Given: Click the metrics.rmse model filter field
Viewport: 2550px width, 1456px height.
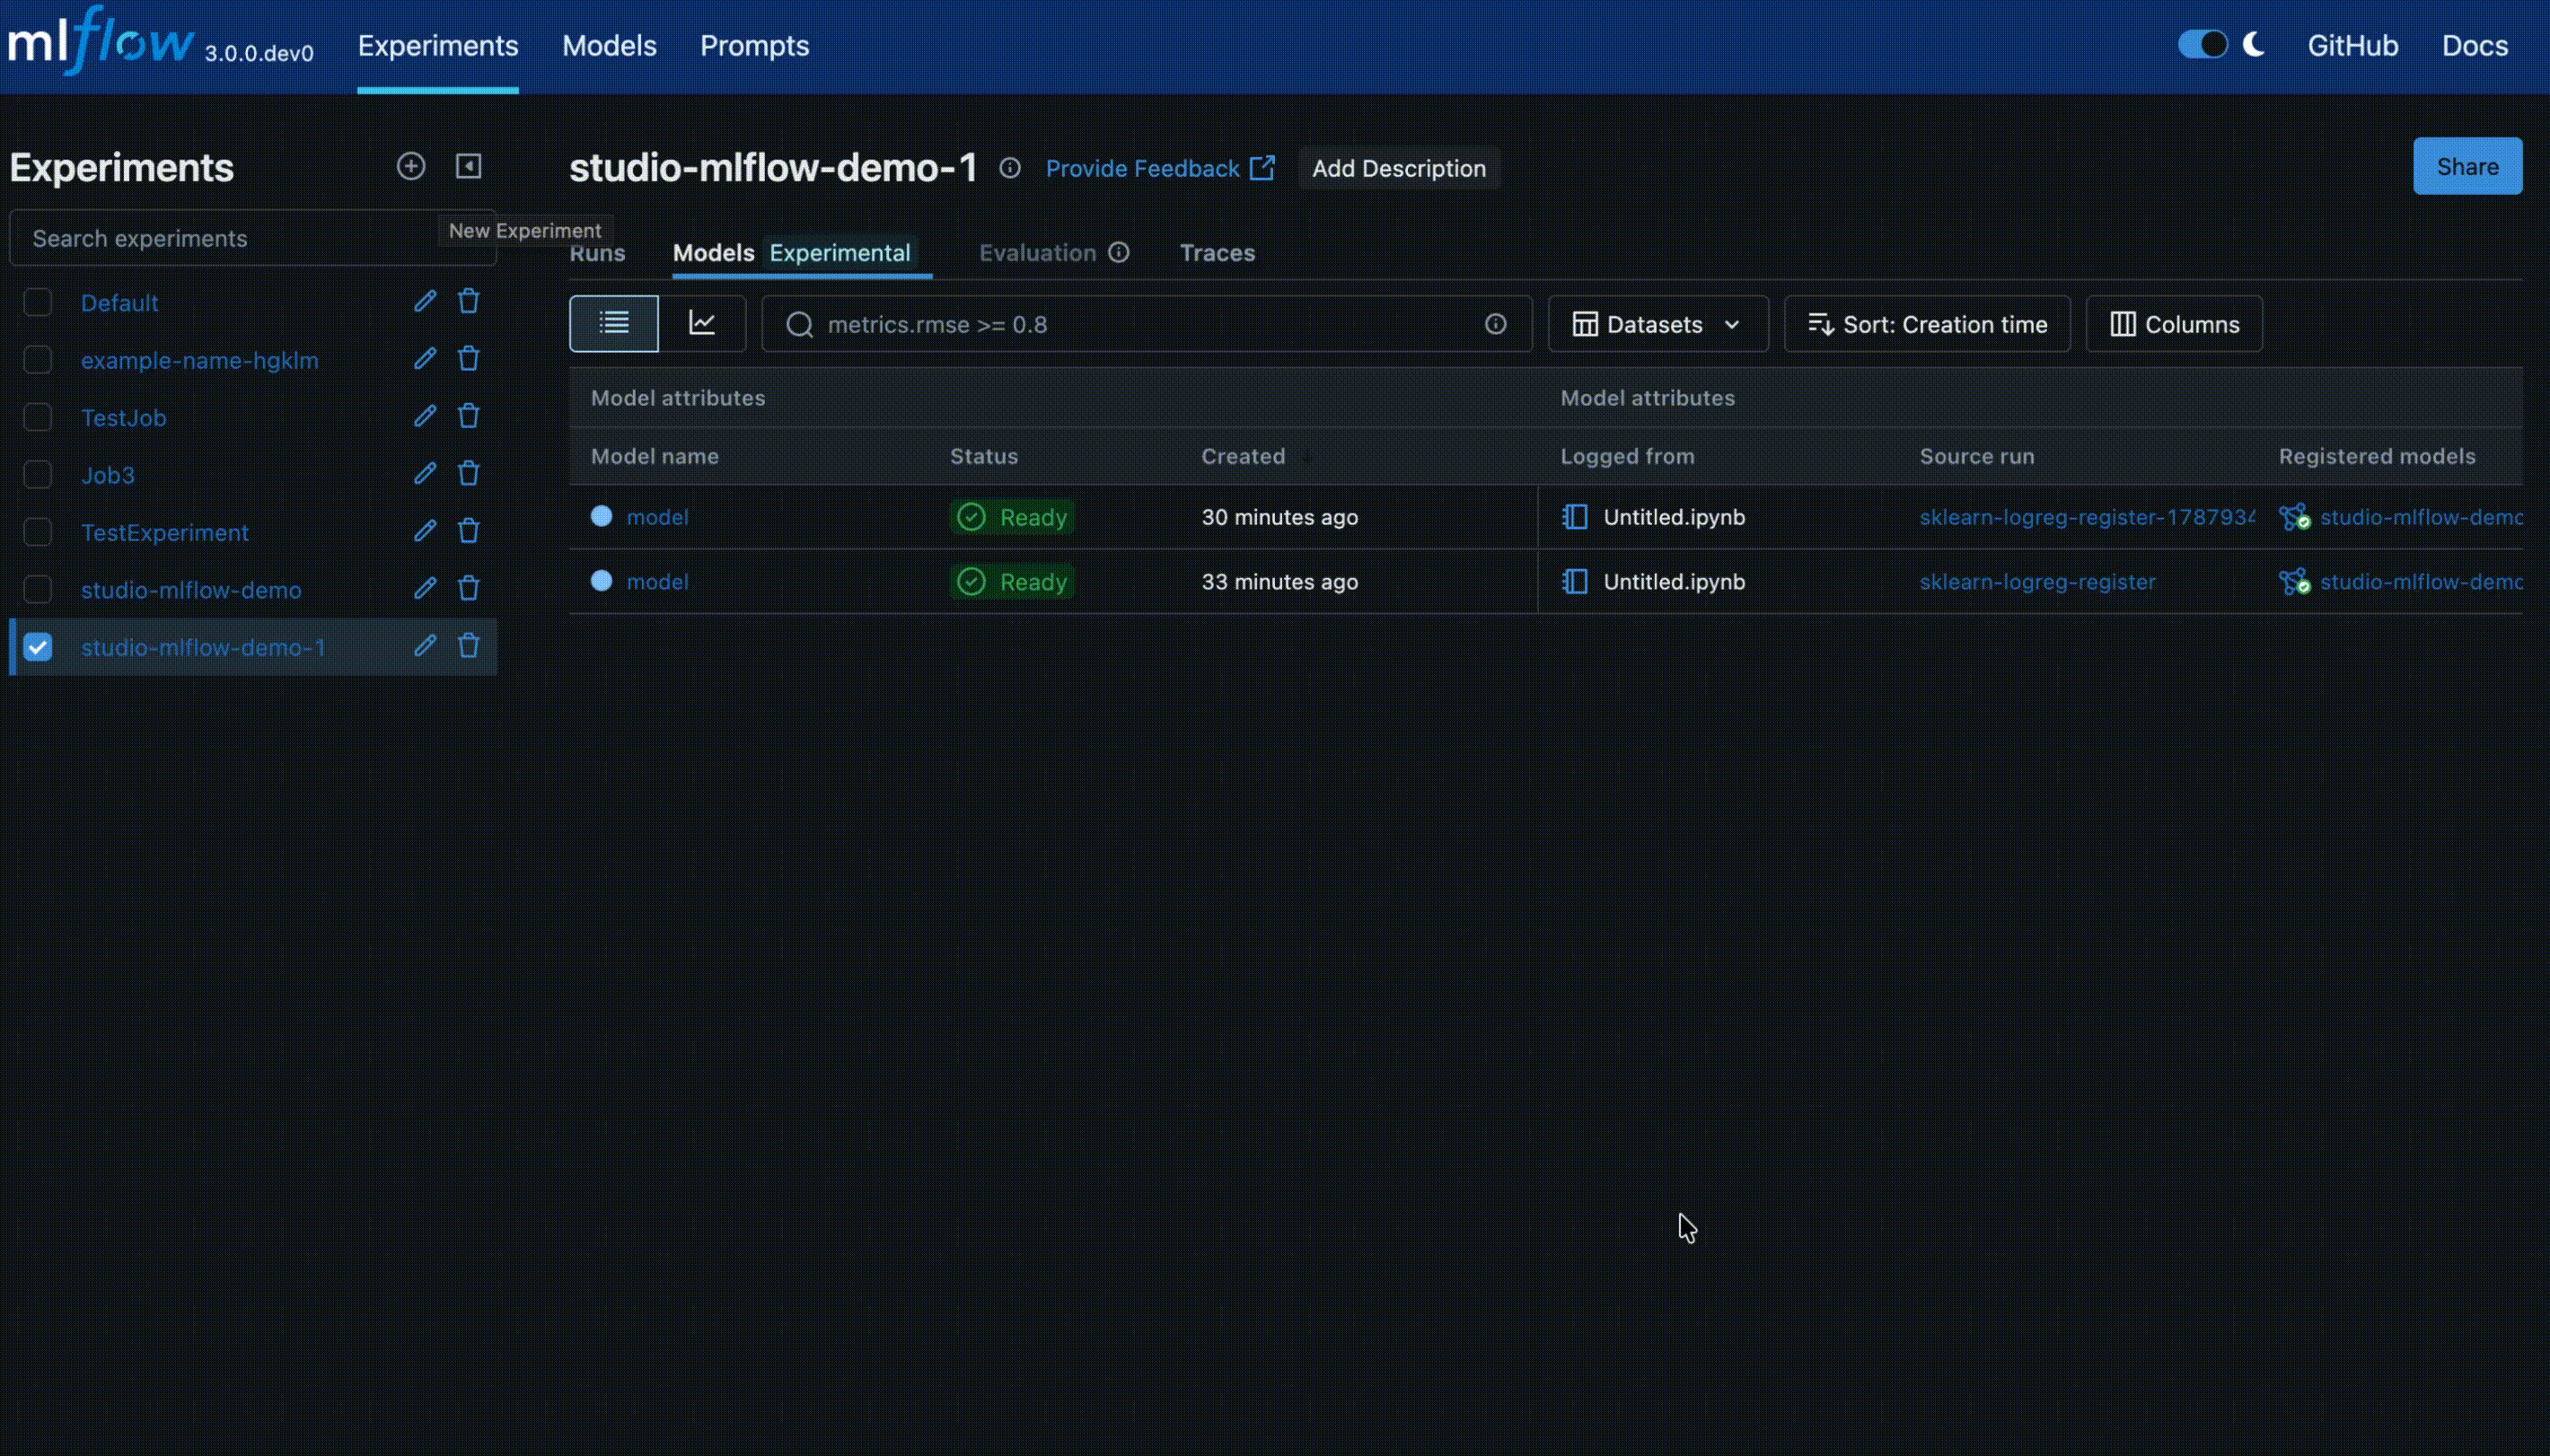Looking at the screenshot, I should pos(1147,324).
